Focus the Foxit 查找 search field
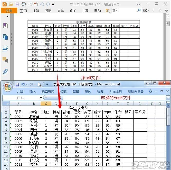 click(x=124, y=10)
